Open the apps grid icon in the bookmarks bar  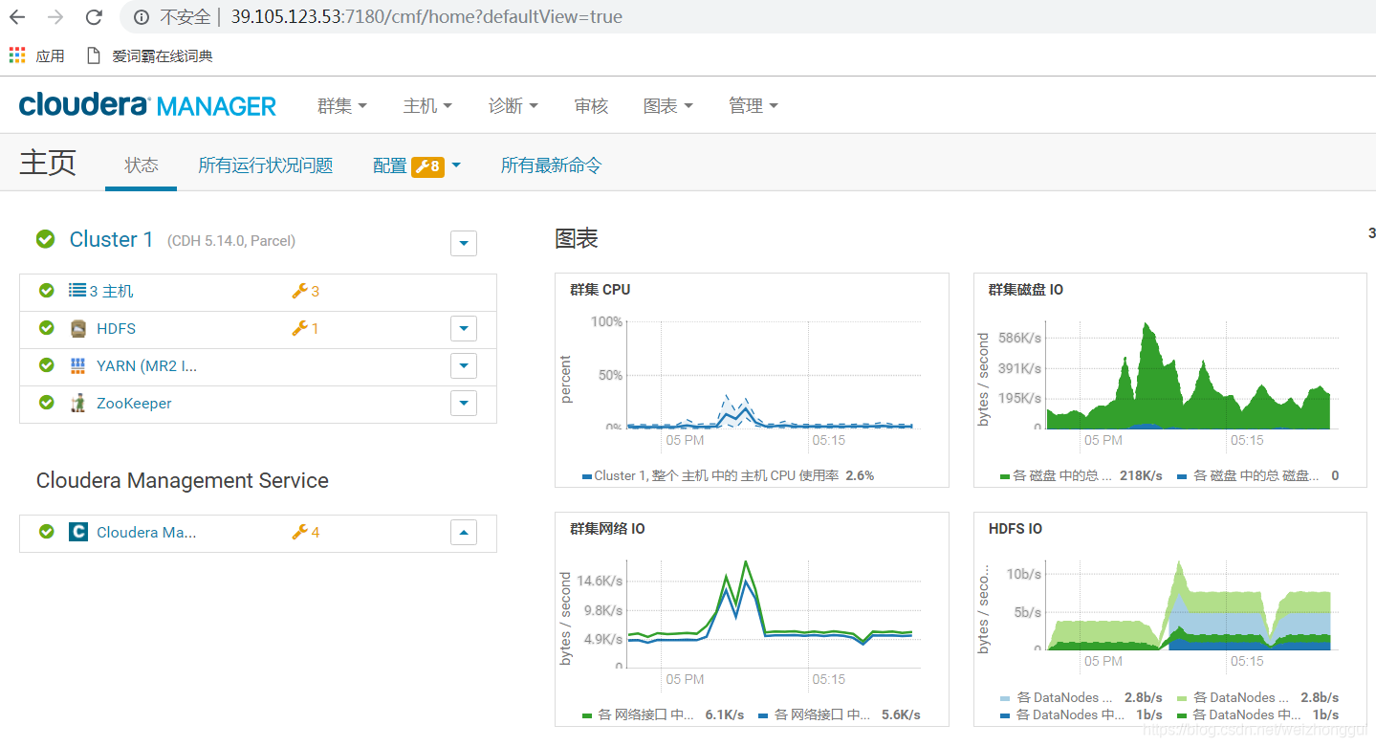click(x=17, y=55)
